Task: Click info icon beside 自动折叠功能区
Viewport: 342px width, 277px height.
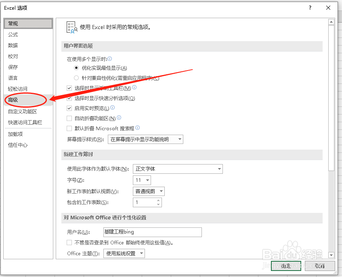Action: (x=119, y=118)
